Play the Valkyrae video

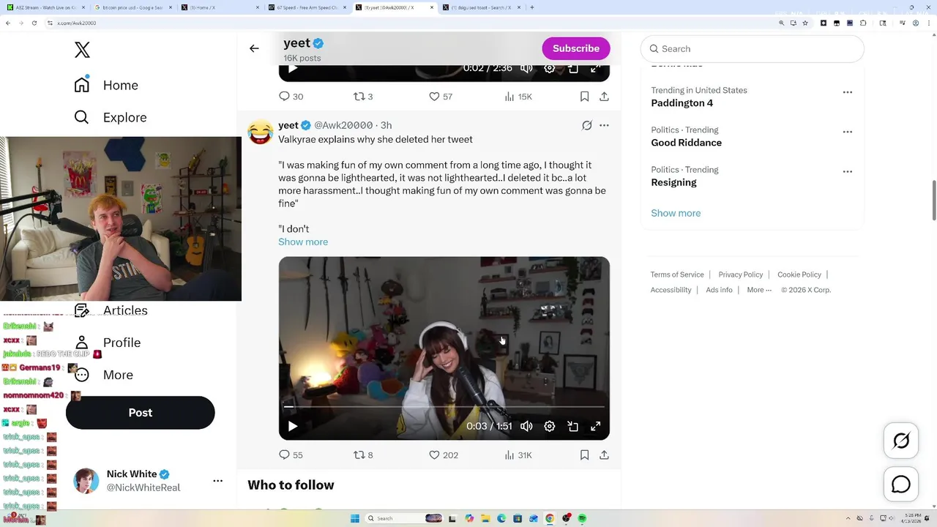[x=292, y=426]
